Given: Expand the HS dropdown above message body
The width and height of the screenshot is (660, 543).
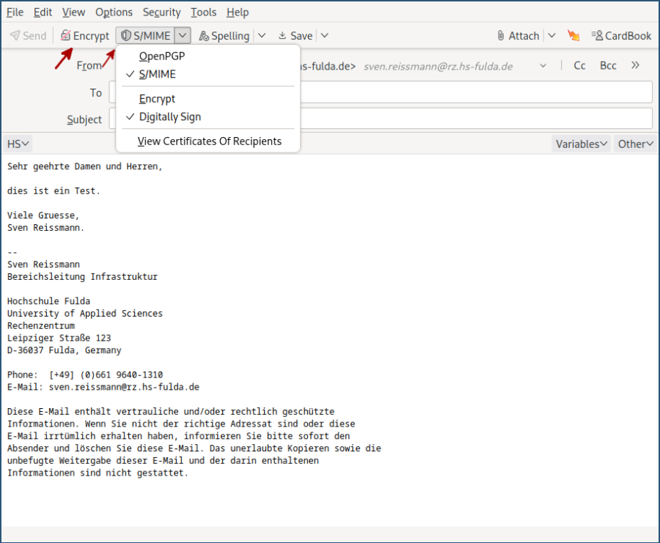Looking at the screenshot, I should [19, 144].
